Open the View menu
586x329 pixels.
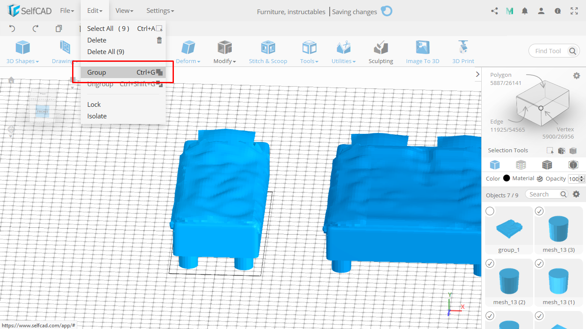[x=124, y=11]
